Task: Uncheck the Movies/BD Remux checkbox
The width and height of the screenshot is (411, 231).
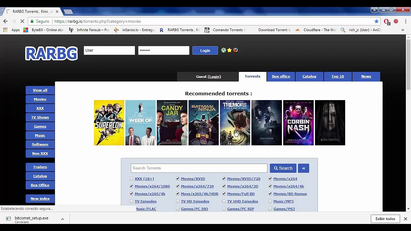Action: (x=270, y=194)
